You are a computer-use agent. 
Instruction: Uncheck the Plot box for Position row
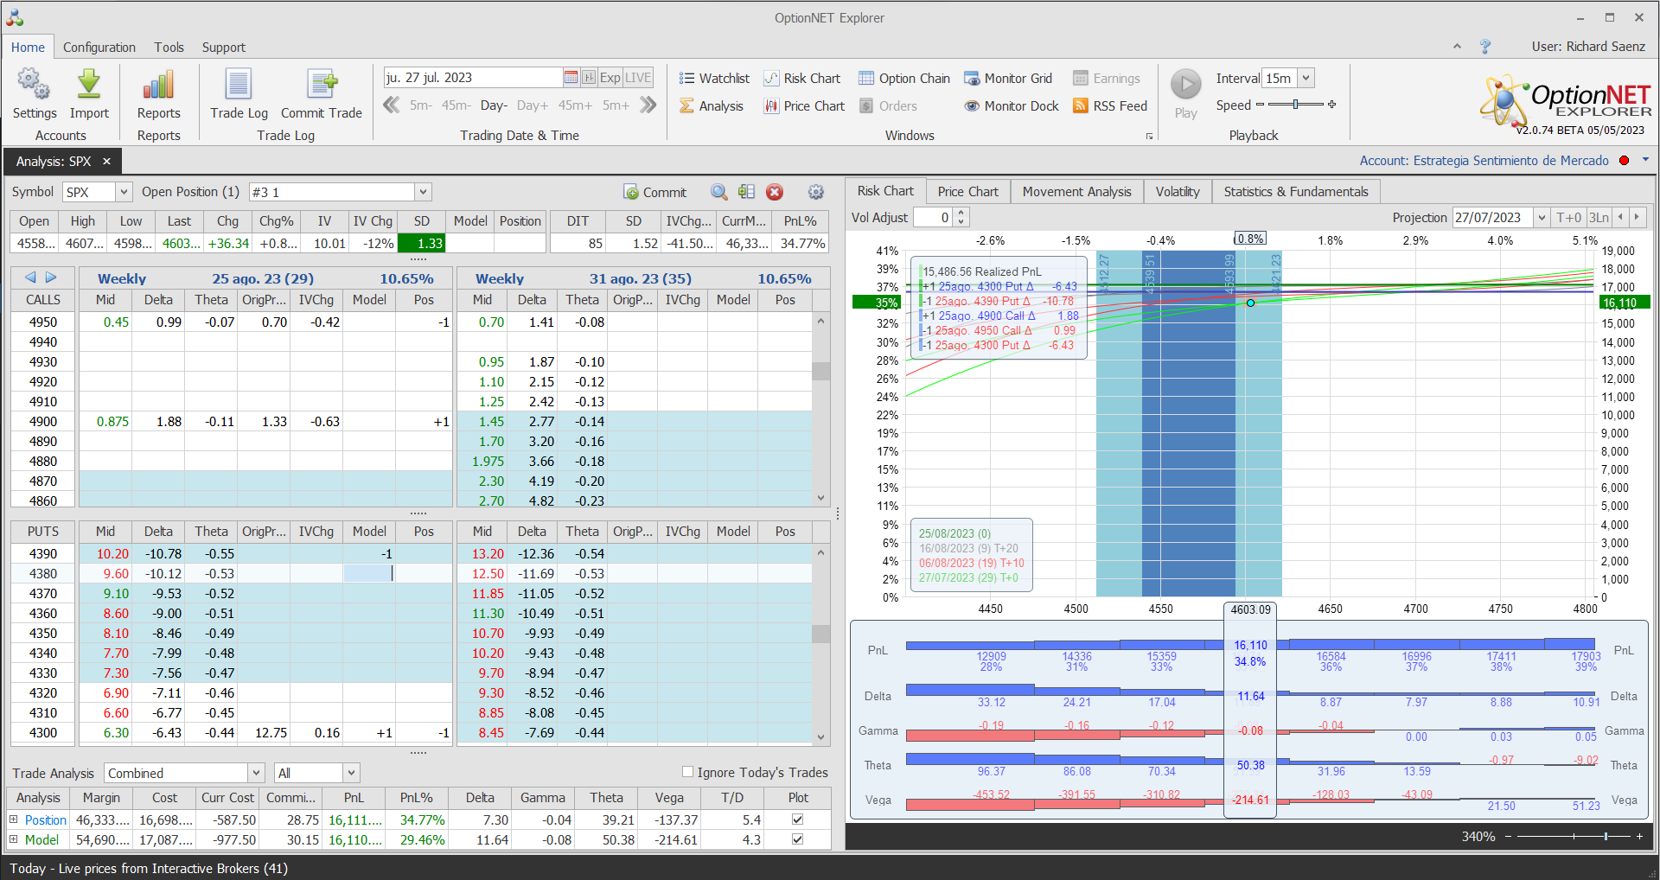797,819
